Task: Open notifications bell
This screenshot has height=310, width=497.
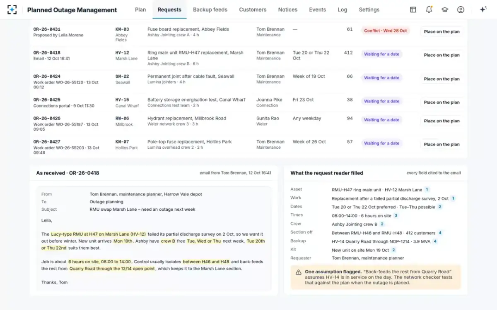Action: [x=429, y=10]
